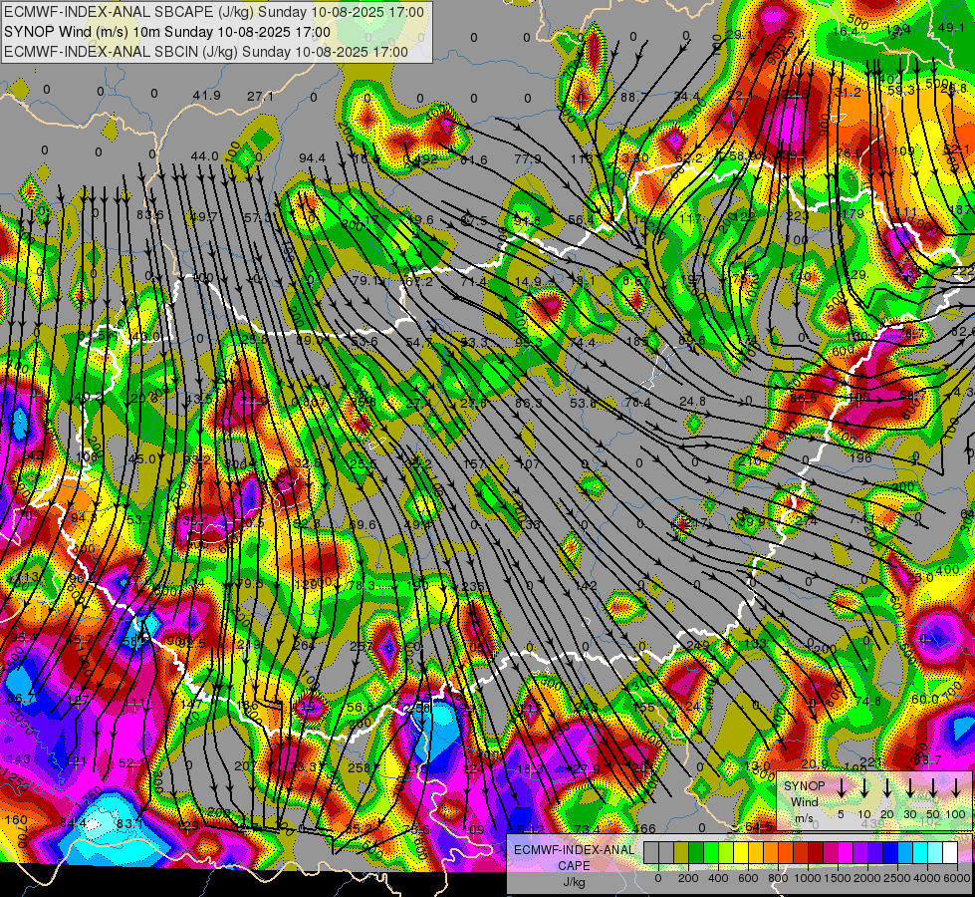
Task: Click the 24.8 value on the map
Action: (692, 402)
